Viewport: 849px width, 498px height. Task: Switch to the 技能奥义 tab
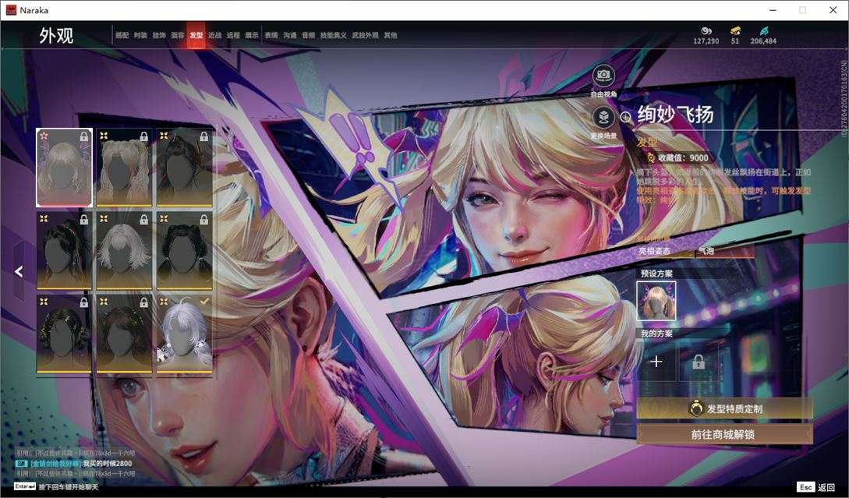click(334, 35)
